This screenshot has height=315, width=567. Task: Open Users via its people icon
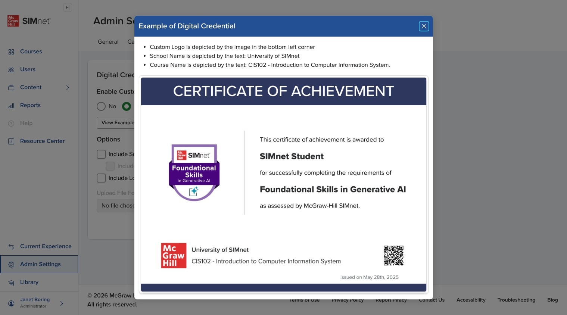[x=11, y=70]
